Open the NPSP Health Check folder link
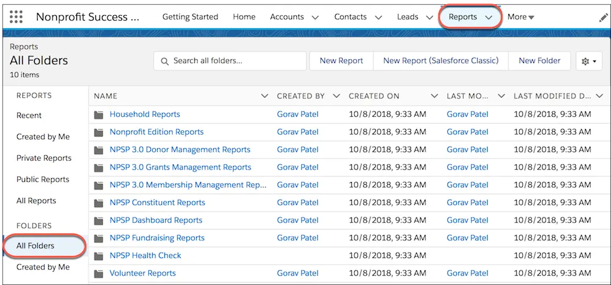Viewport: 611px width, 285px height. point(145,256)
